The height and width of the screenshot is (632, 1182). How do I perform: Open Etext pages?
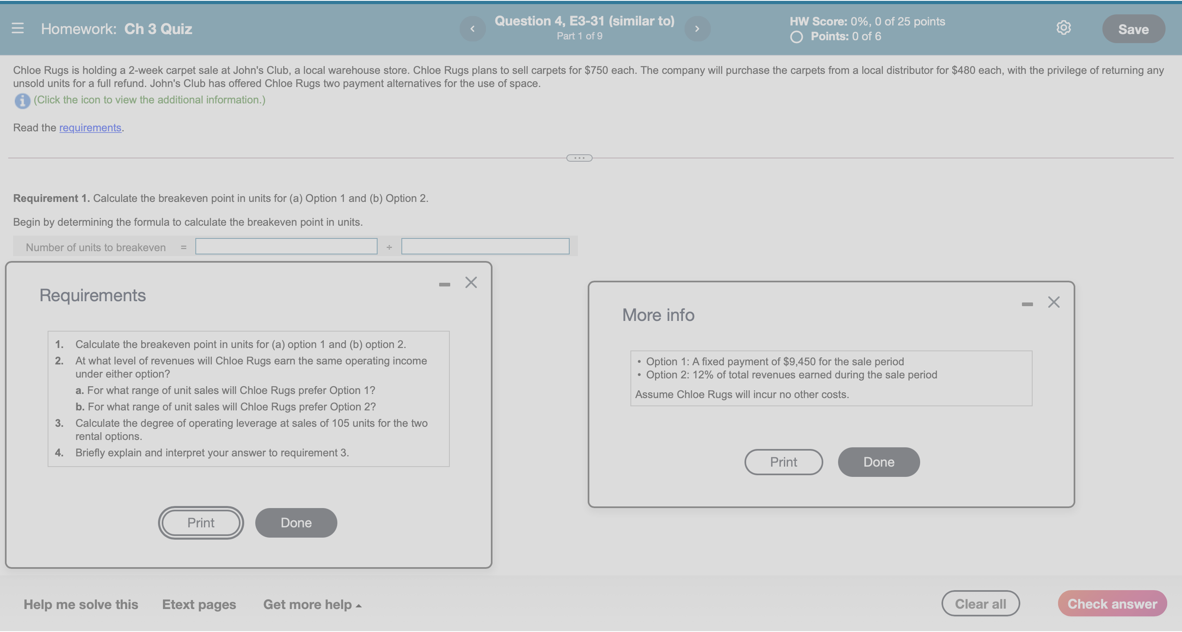(x=199, y=605)
